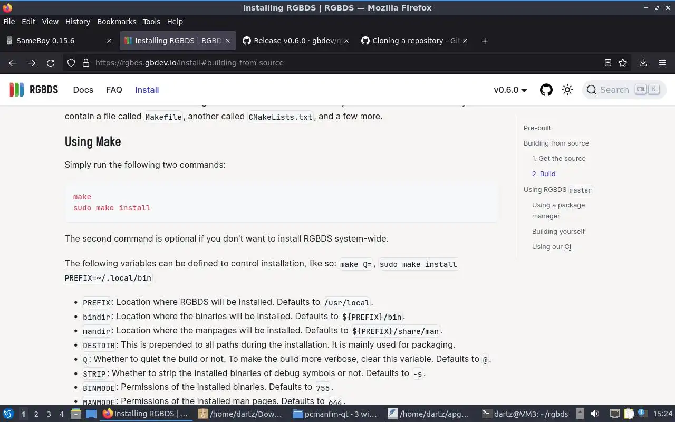Open the History menu
675x422 pixels.
tap(78, 22)
